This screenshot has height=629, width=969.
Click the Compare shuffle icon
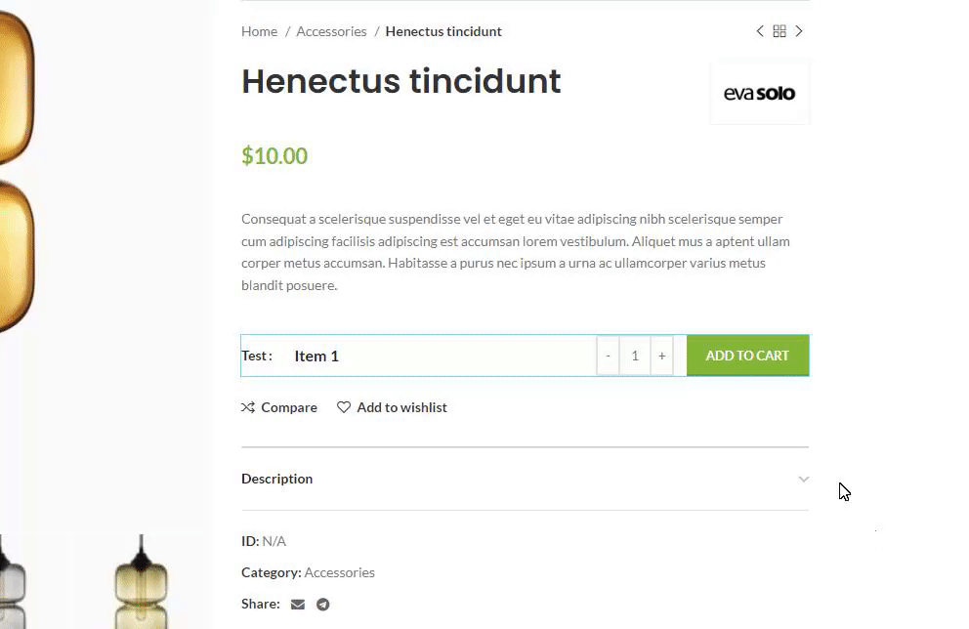(248, 407)
